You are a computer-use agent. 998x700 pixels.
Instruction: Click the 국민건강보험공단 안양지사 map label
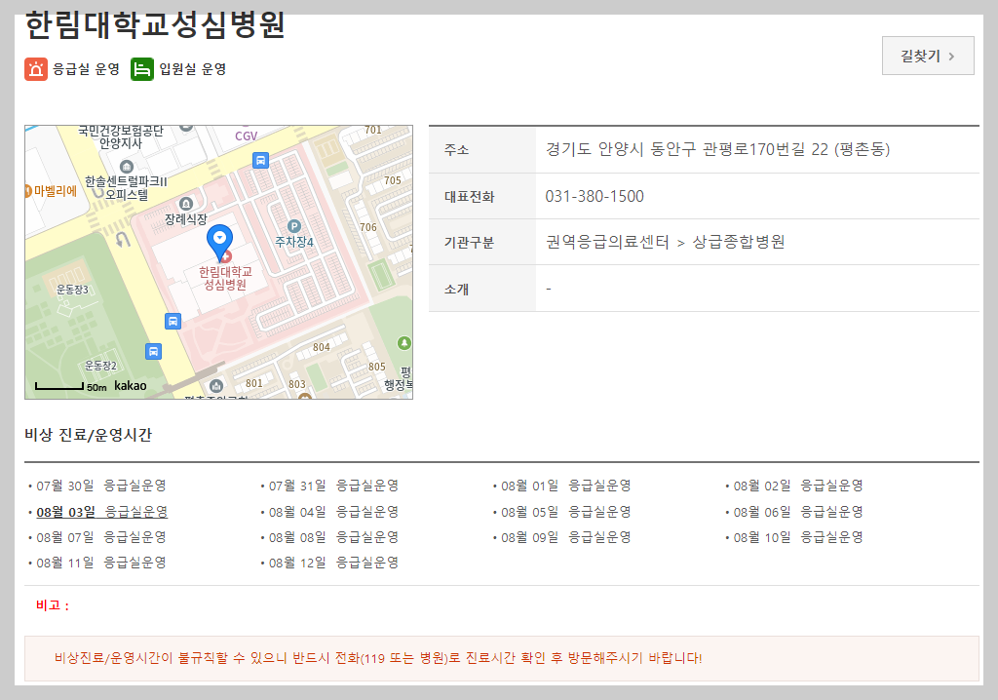coord(121,136)
